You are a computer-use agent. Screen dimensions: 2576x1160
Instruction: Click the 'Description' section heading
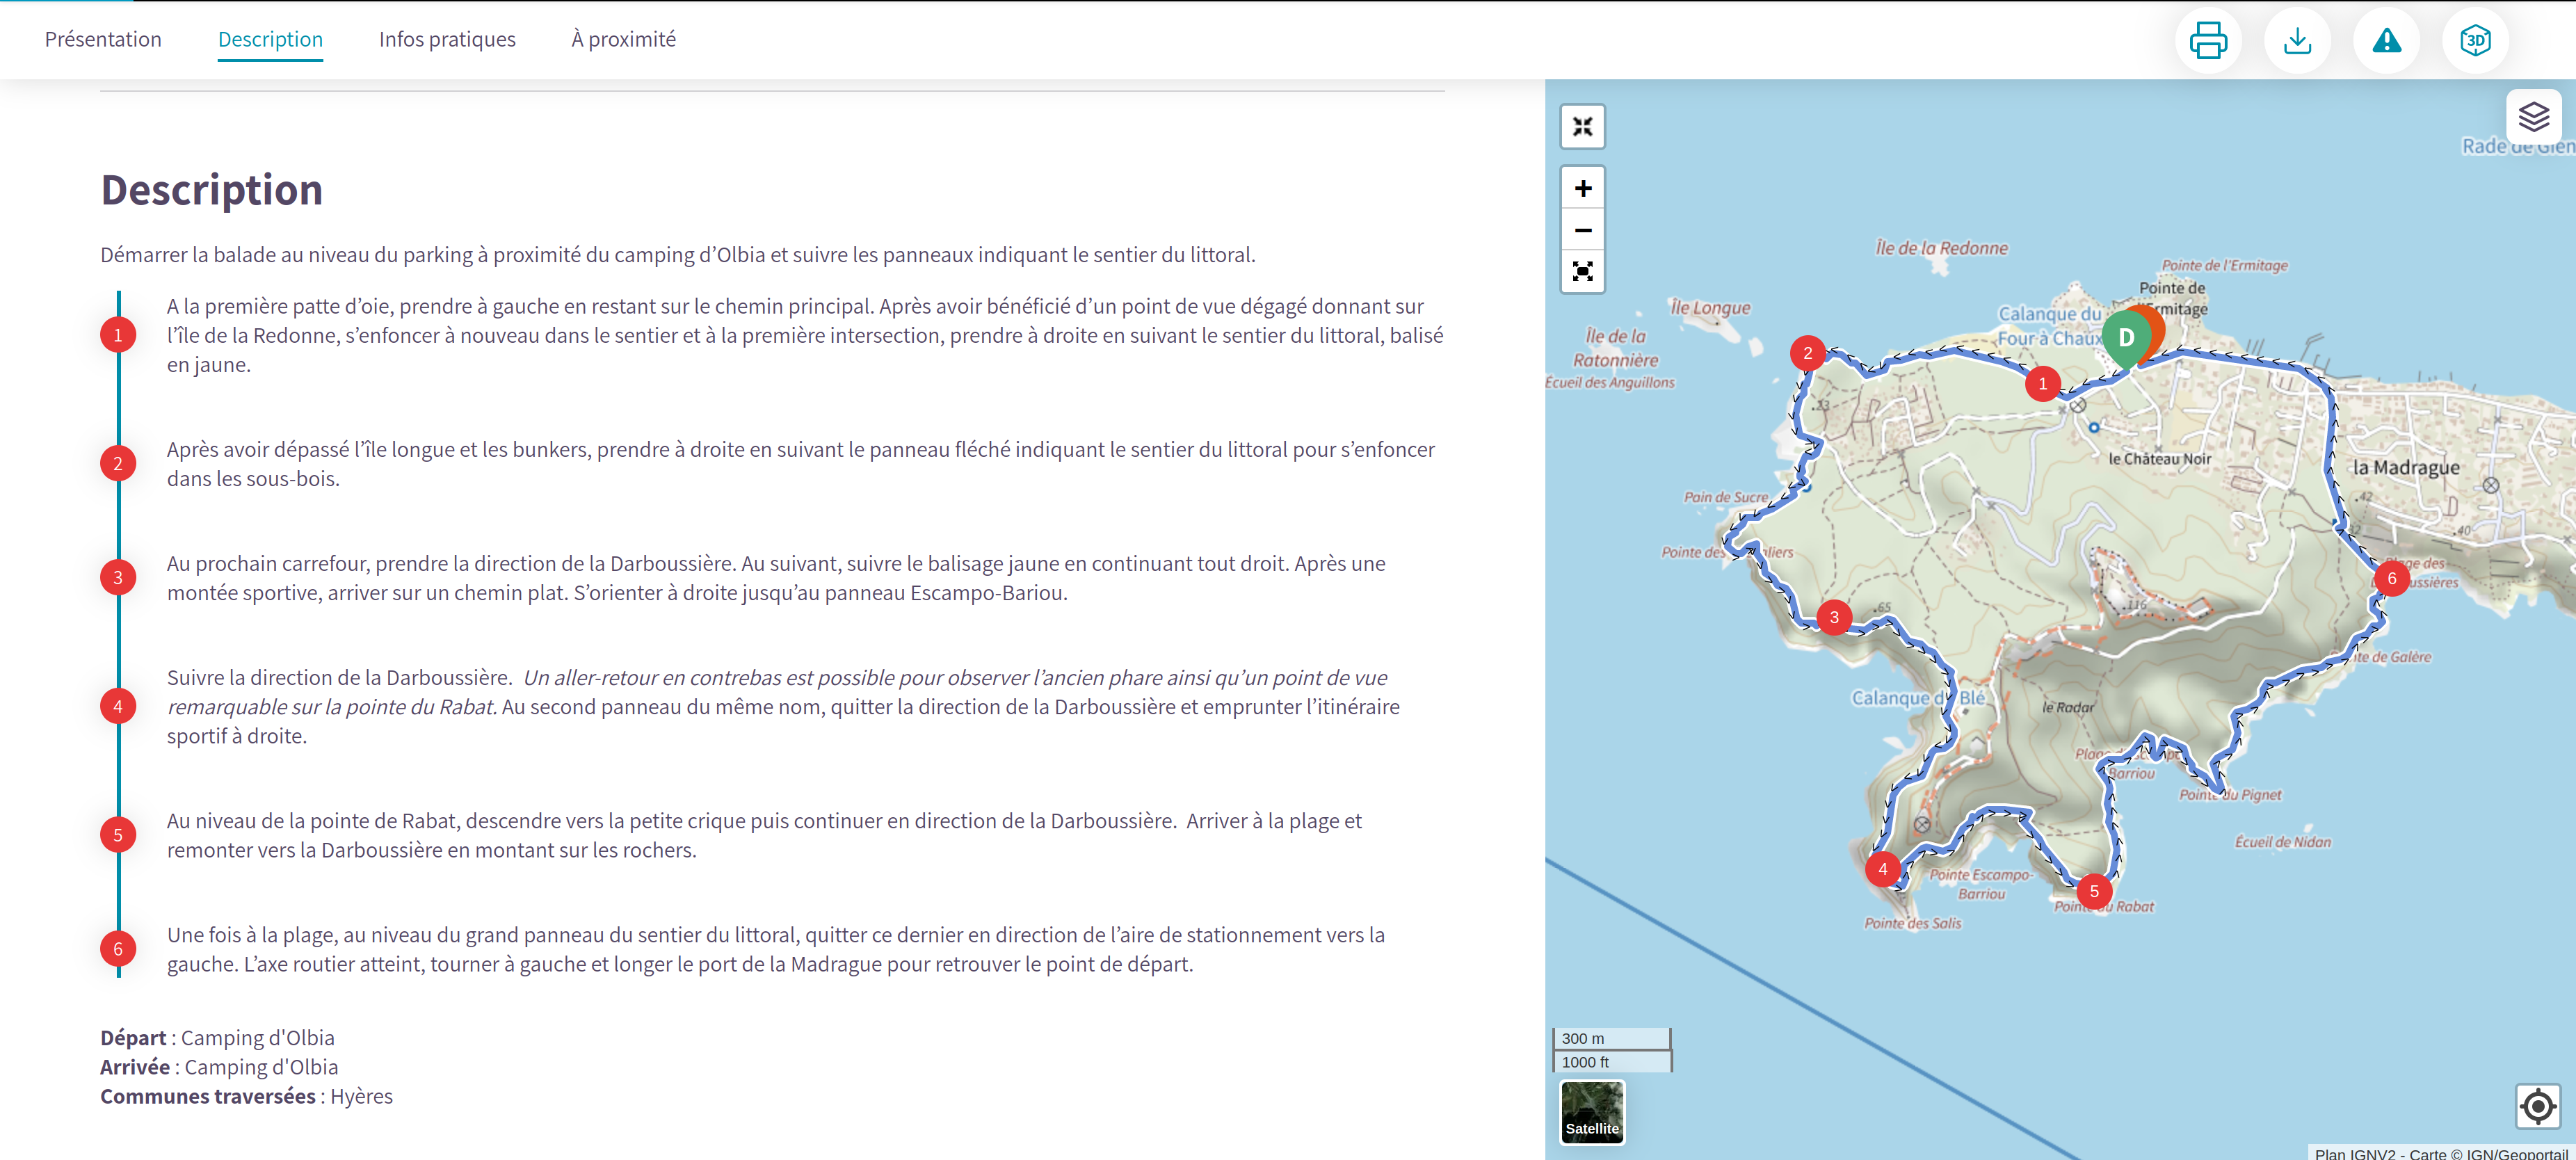[212, 190]
